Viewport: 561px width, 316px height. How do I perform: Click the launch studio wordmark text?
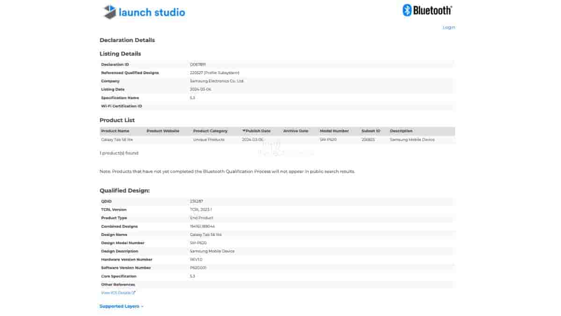(152, 13)
